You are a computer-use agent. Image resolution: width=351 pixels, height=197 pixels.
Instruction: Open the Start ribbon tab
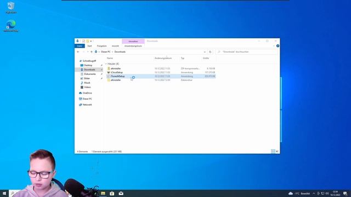(x=89, y=46)
